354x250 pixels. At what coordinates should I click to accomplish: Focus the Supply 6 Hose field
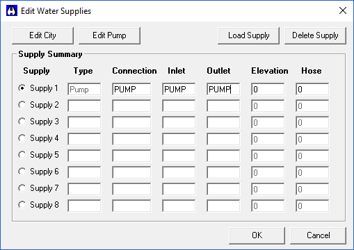[312, 172]
